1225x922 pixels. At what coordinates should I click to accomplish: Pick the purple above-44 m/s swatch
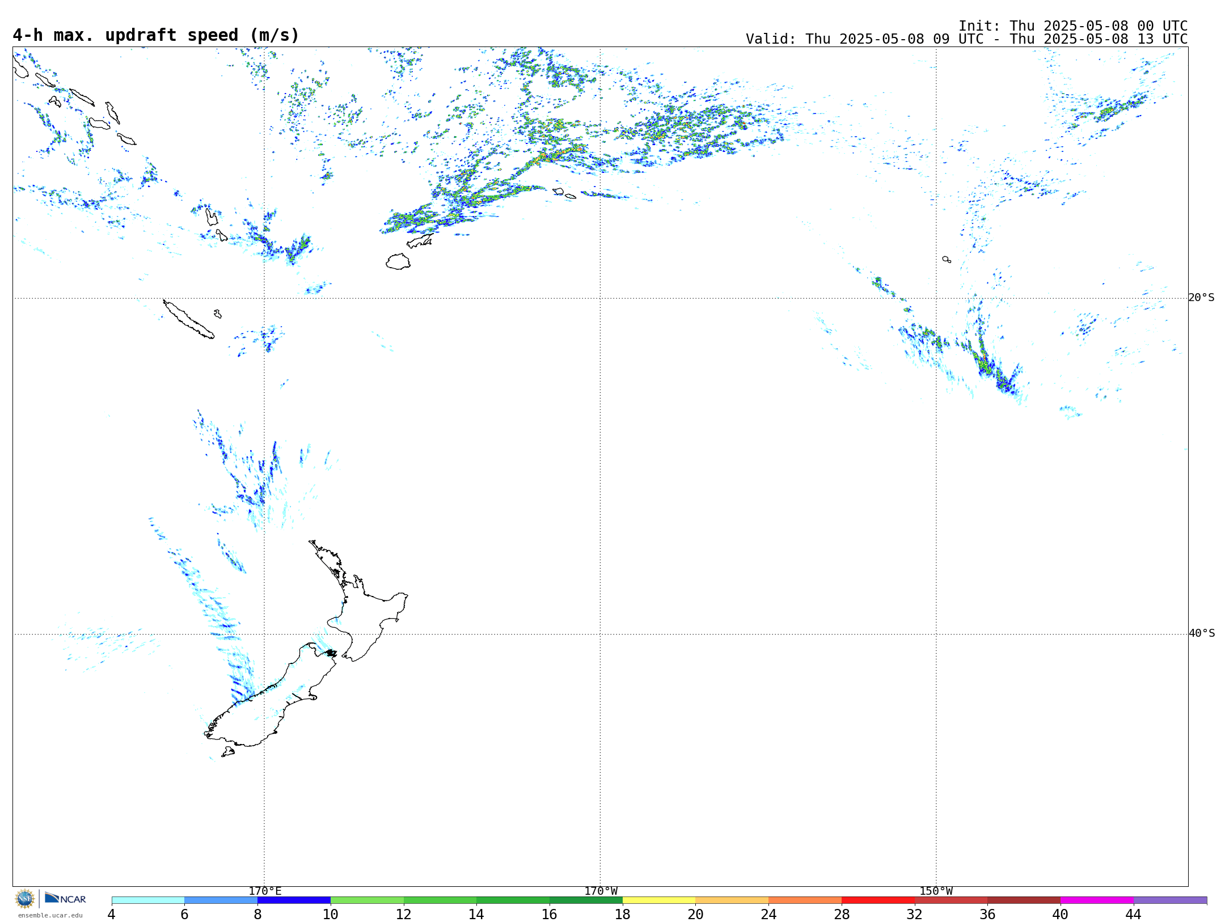click(x=1170, y=900)
